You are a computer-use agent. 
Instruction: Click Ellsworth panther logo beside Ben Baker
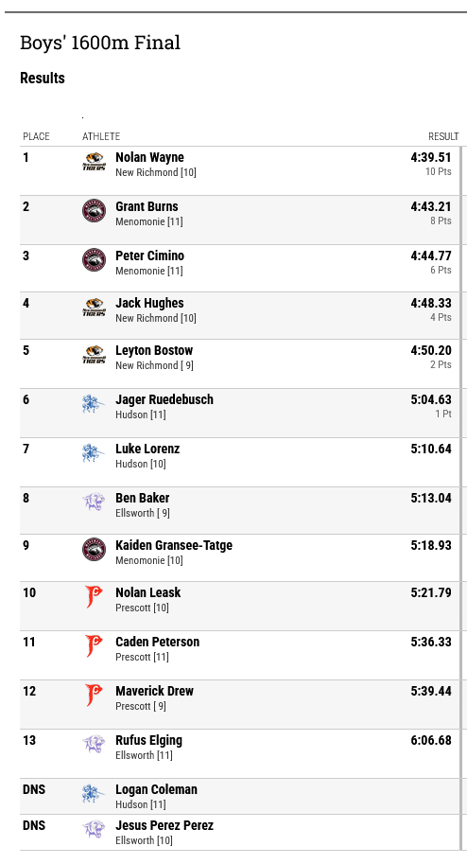point(94,503)
